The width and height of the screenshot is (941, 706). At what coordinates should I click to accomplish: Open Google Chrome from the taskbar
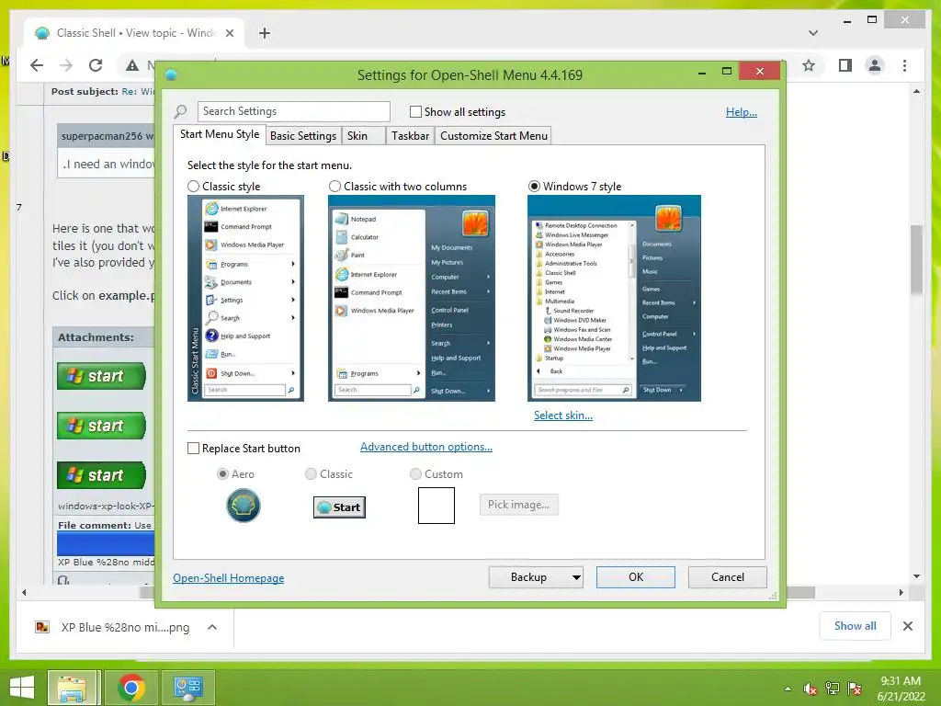pos(131,688)
